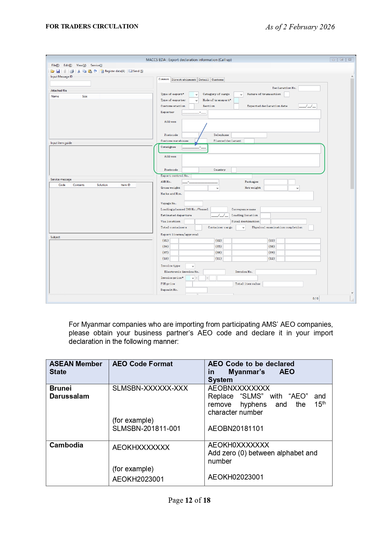Click the Paste clipboard icon
Viewport: 379px width, 536px height.
[90, 71]
